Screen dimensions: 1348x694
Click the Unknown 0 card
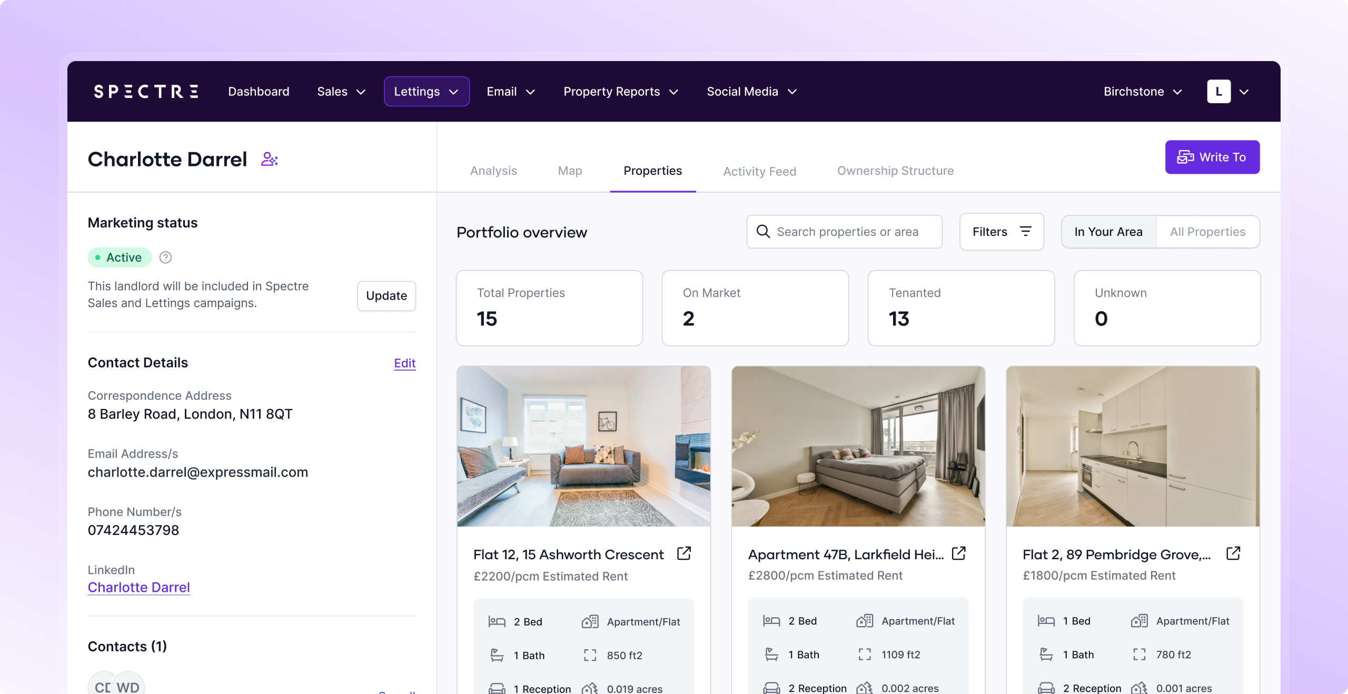point(1167,308)
